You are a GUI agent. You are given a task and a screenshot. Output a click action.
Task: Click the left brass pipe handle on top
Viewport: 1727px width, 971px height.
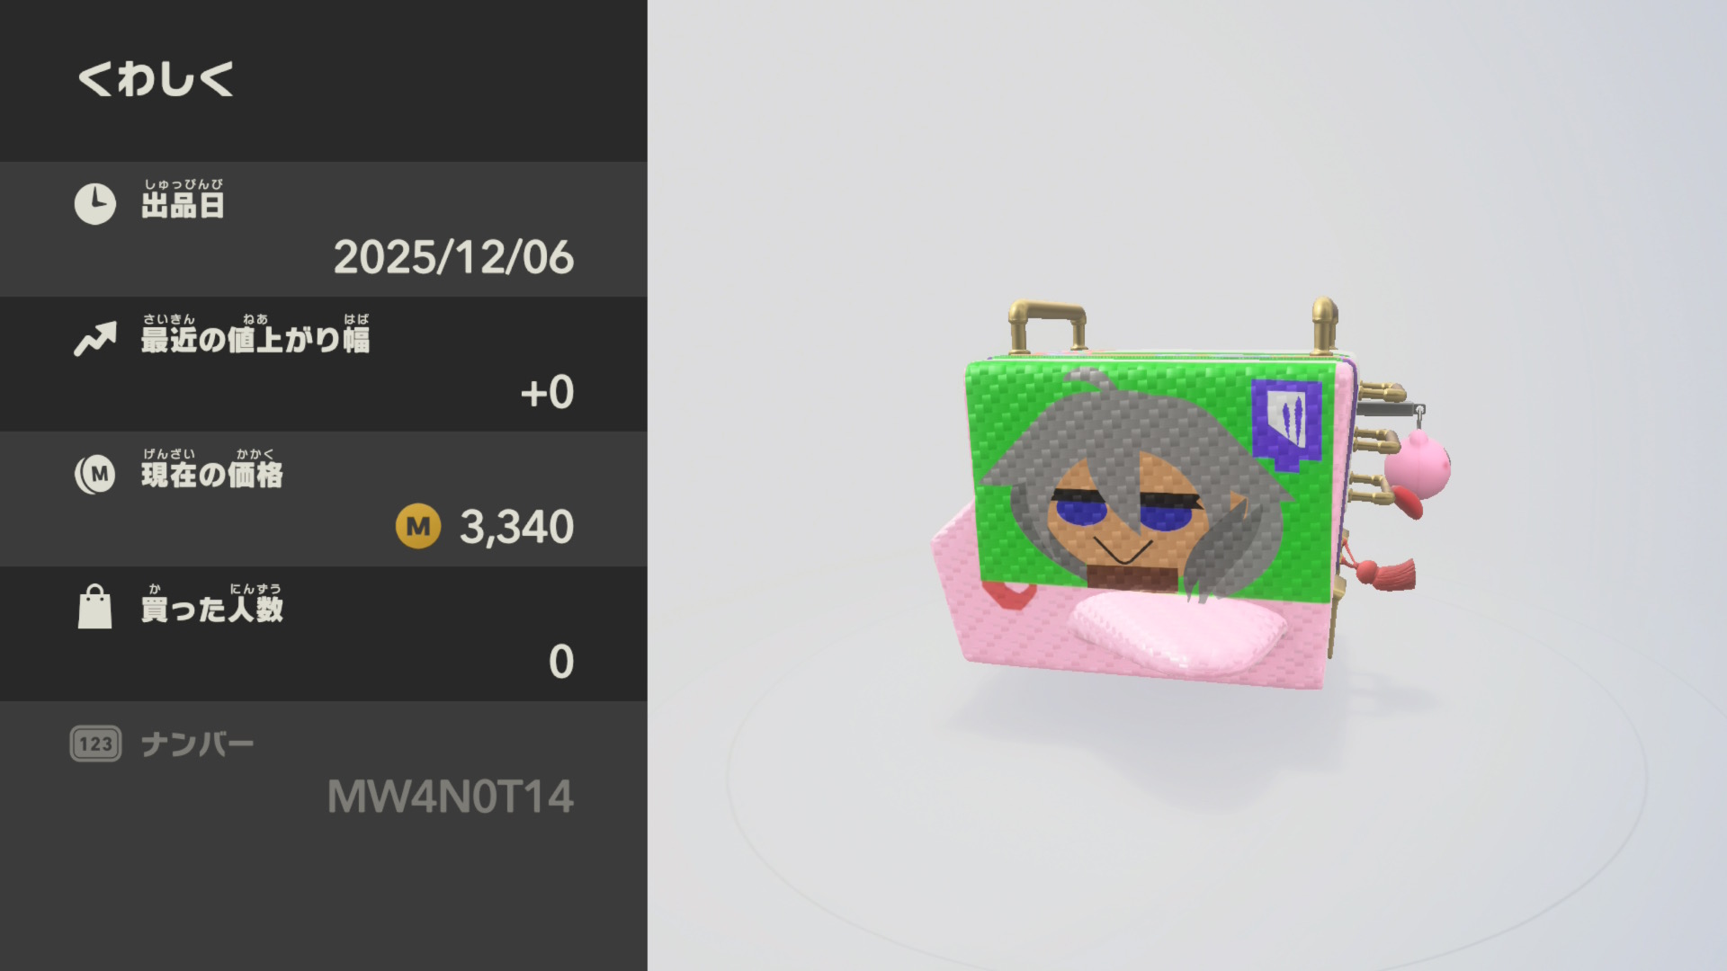click(1047, 325)
